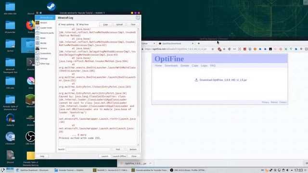This screenshot has width=308, height=173.
Task: Click Launch in the console window
Action: (105, 156)
